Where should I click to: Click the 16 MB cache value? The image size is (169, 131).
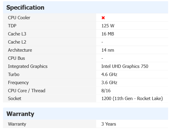click(x=108, y=34)
